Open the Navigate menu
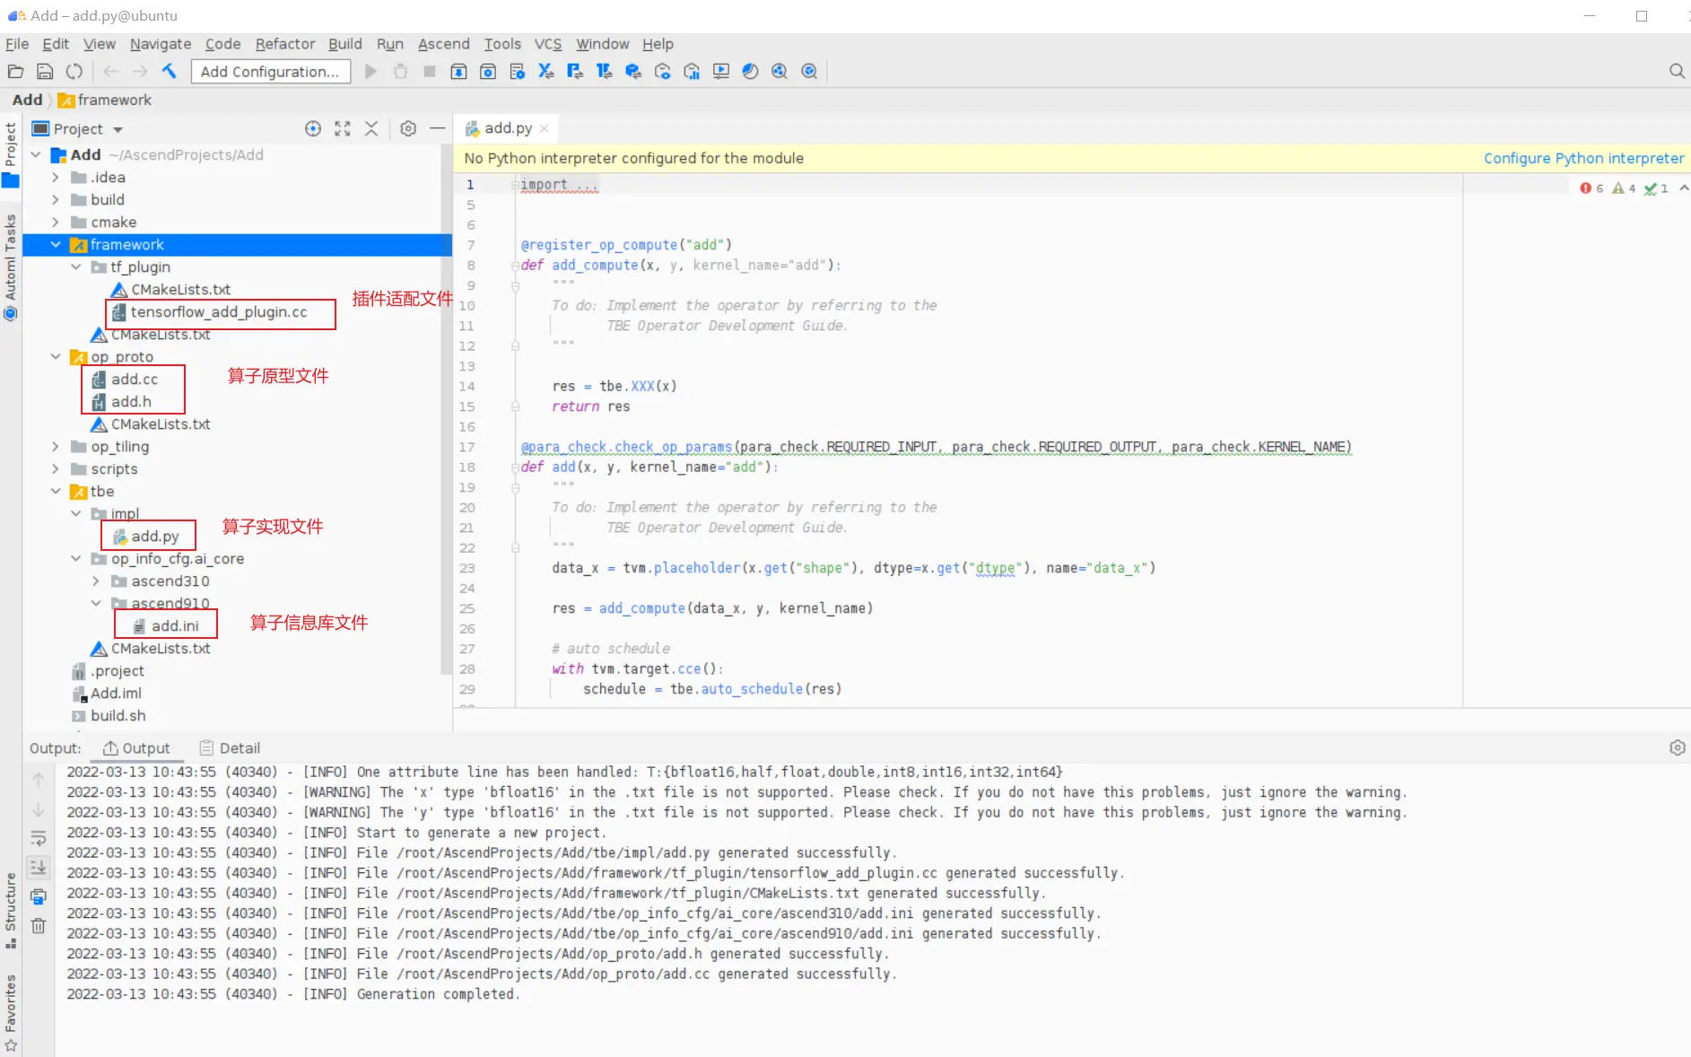 tap(161, 44)
